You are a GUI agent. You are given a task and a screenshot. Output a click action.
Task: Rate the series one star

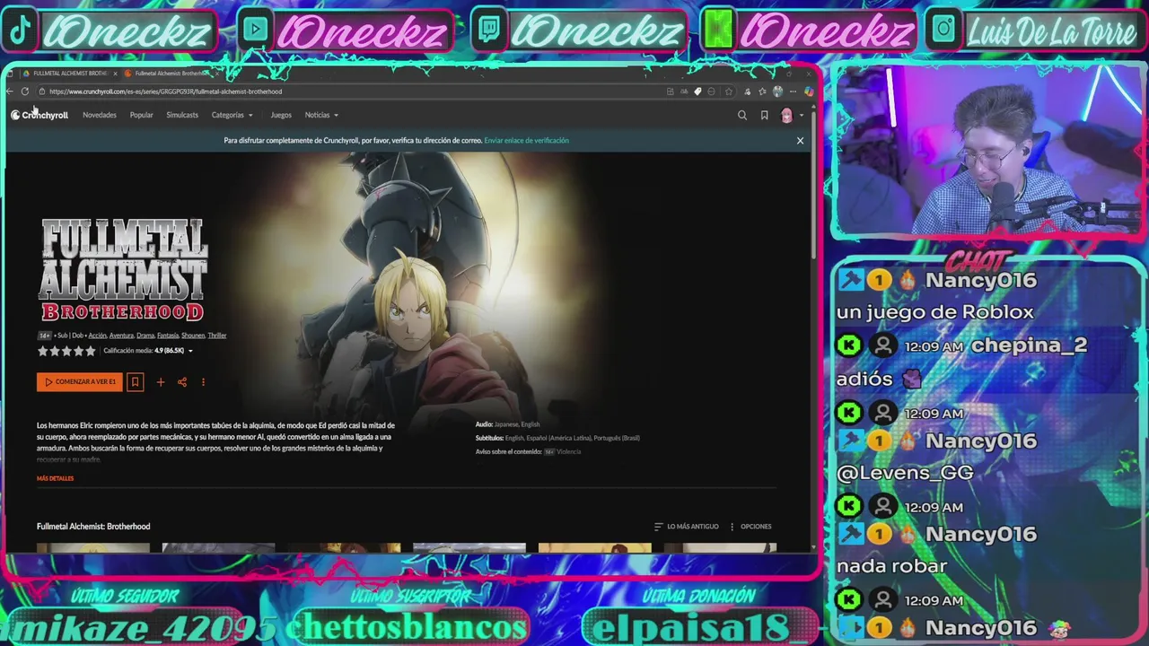[42, 351]
